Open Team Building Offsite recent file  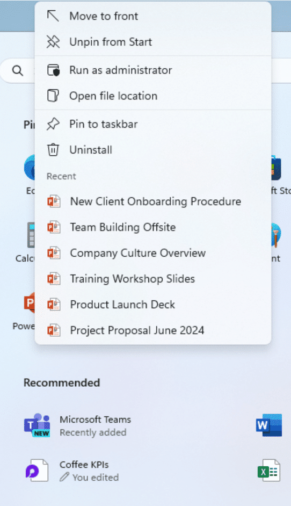[x=153, y=227]
